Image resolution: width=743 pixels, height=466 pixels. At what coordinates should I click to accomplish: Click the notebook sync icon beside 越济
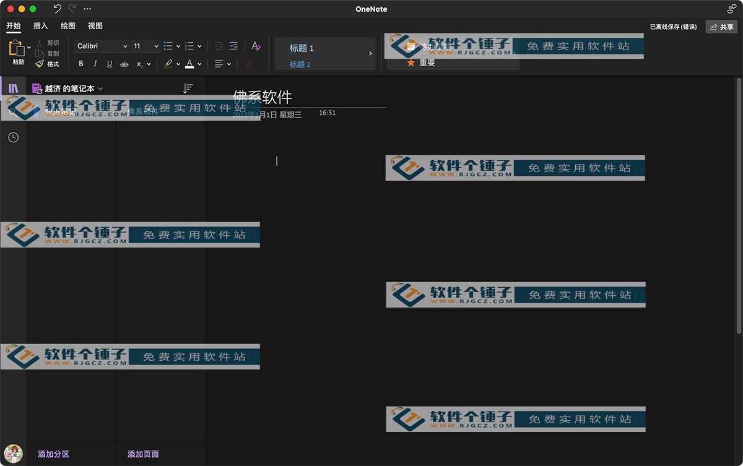37,88
